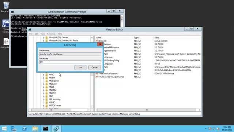Open the View menu in Registry Editor

(x=43, y=34)
